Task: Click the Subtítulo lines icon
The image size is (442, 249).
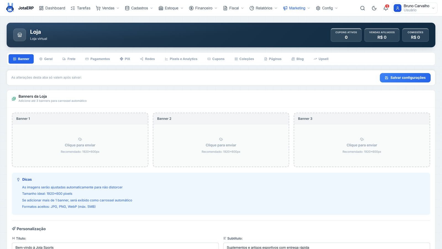Action: tap(225, 238)
